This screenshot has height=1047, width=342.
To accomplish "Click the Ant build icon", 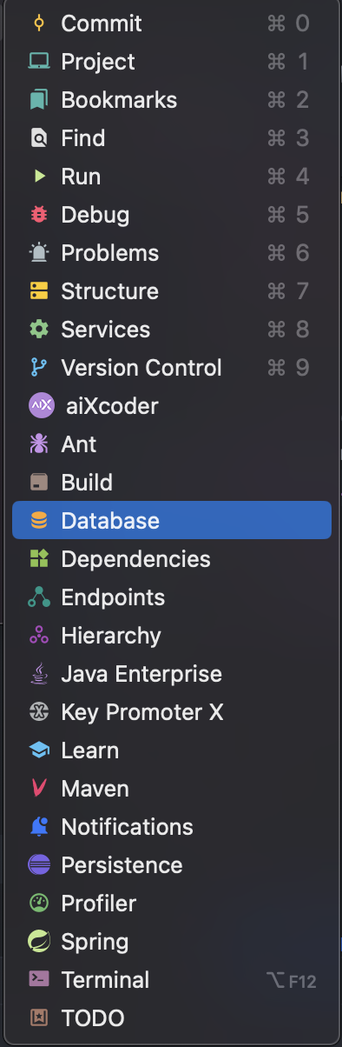I will click(39, 444).
